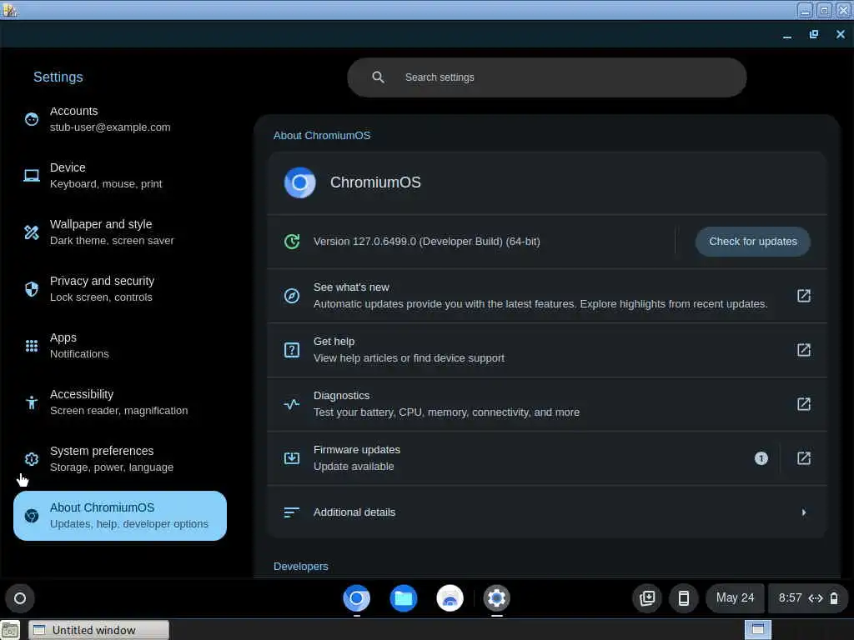Viewport: 854px width, 640px height.
Task: Click the window switcher icon in outer taskbar
Action: (x=757, y=630)
